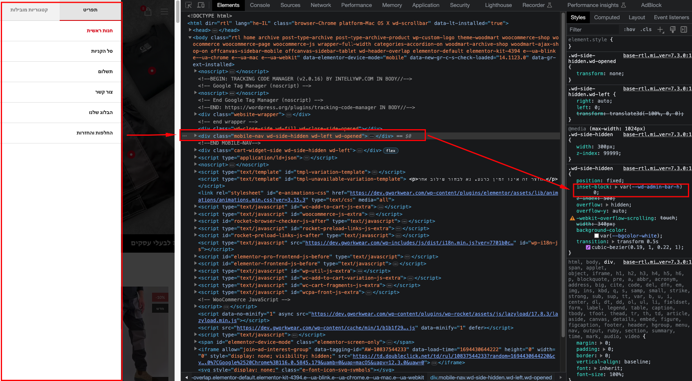Expand the head element node
692x381 pixels.
point(190,30)
